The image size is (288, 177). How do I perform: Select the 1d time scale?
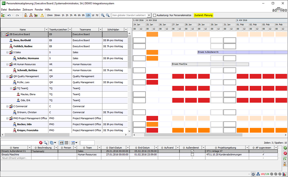pos(93,15)
